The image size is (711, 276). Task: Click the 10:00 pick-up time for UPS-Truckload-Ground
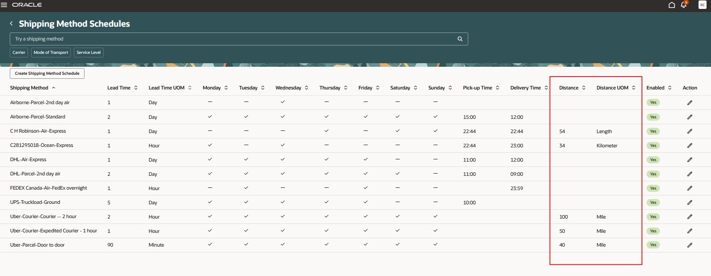click(x=469, y=203)
